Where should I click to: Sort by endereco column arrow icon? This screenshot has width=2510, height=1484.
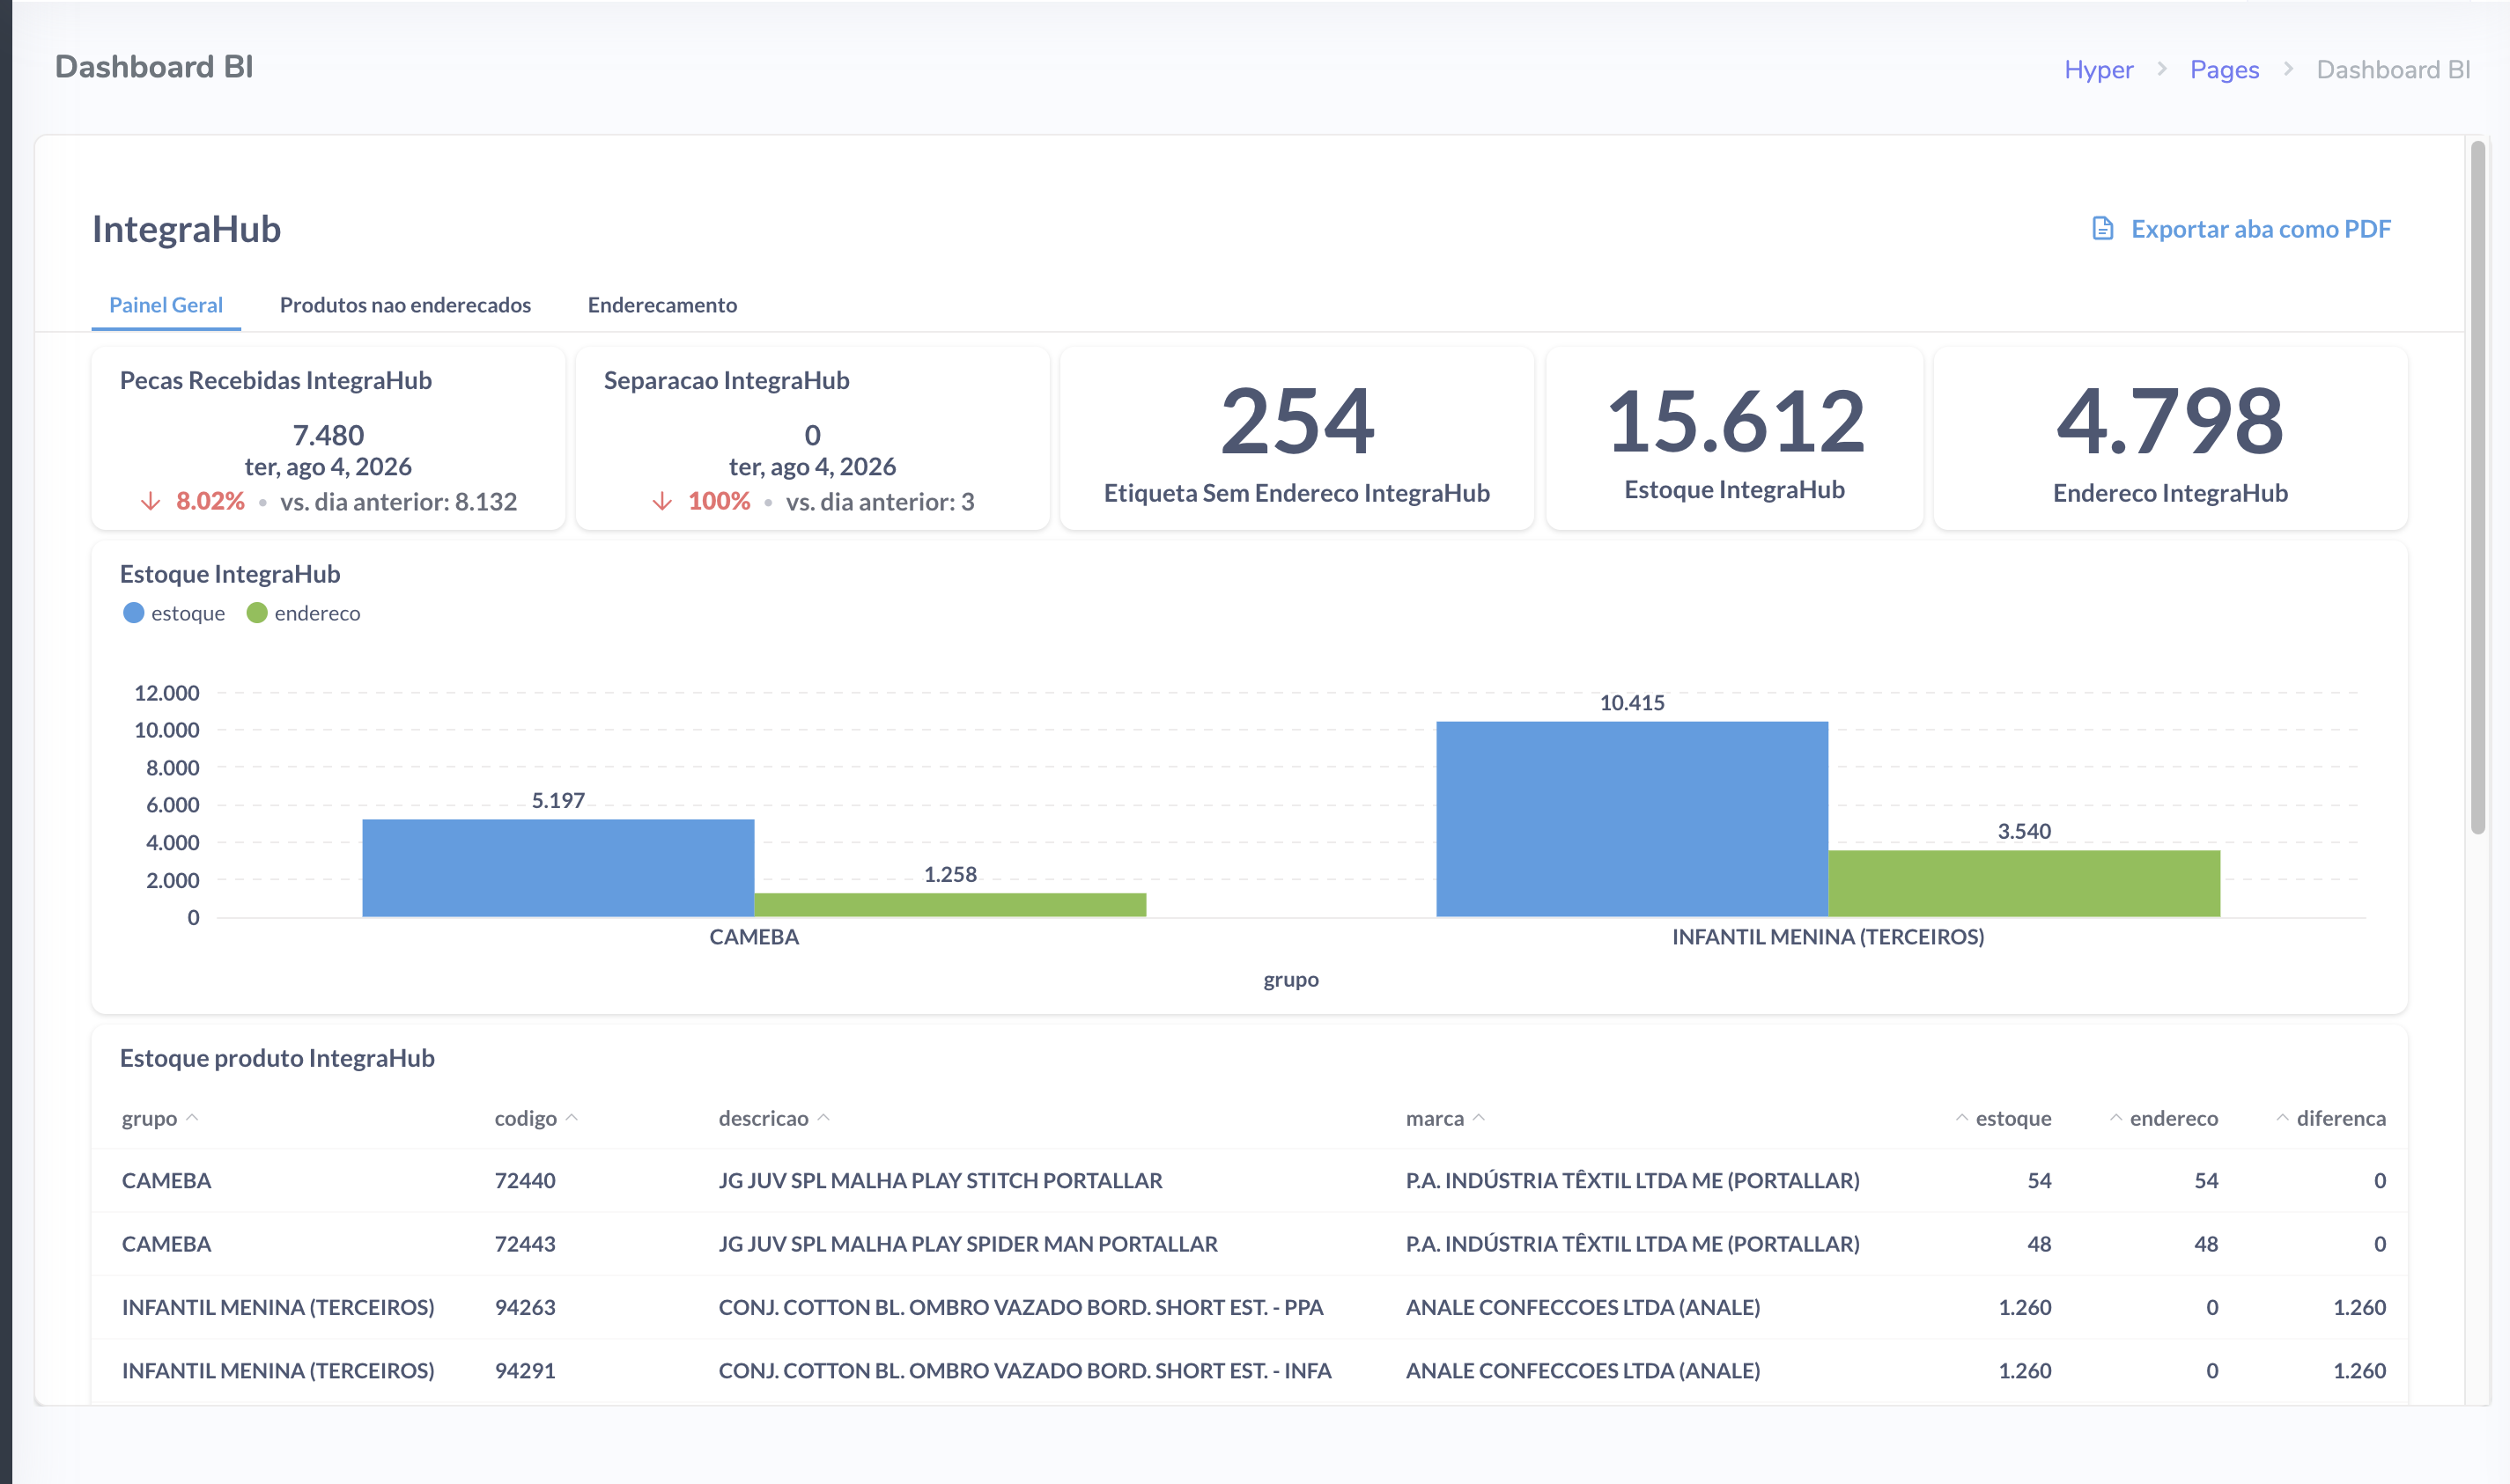pos(2115,1118)
